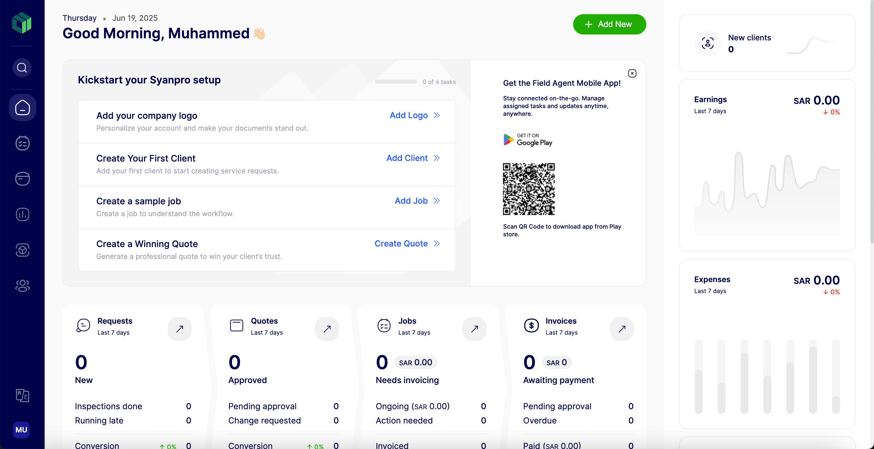Expand Create Quote chevron arrows
The image size is (874, 449).
tap(437, 244)
